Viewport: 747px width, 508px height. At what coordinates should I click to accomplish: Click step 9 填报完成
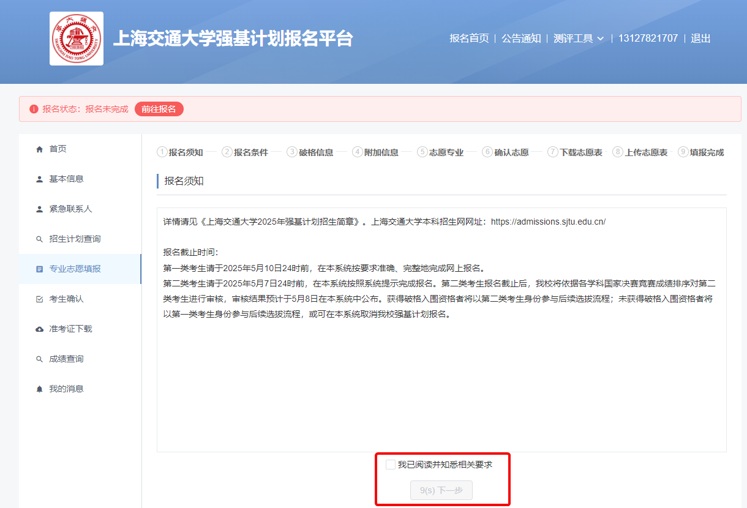point(701,152)
